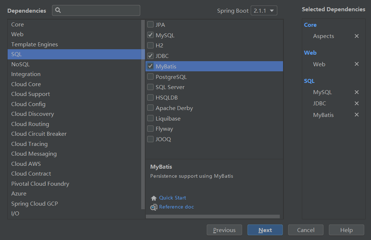This screenshot has width=371, height=240.
Task: Go back with the Previous button
Action: 224,230
